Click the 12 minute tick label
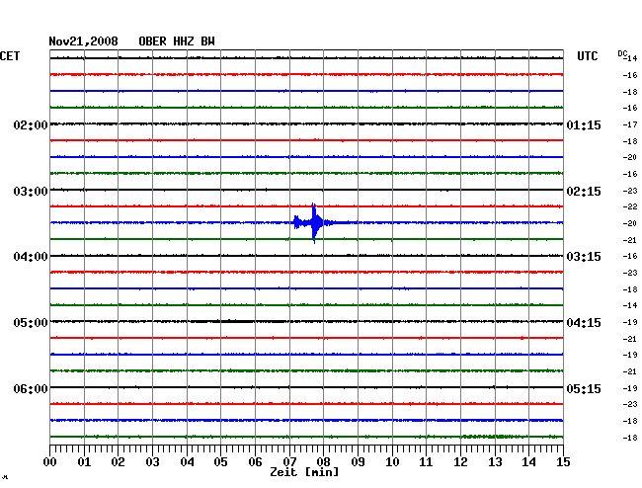This screenshot has height=488, width=642. 460,462
